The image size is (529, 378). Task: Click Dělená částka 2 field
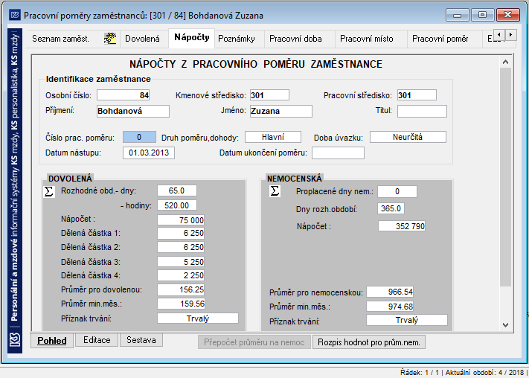(181, 247)
